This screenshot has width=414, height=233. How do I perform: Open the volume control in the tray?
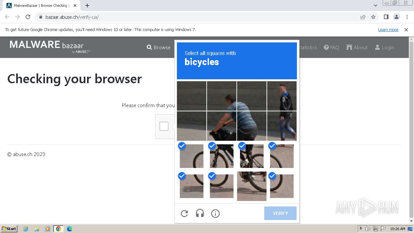click(x=368, y=229)
